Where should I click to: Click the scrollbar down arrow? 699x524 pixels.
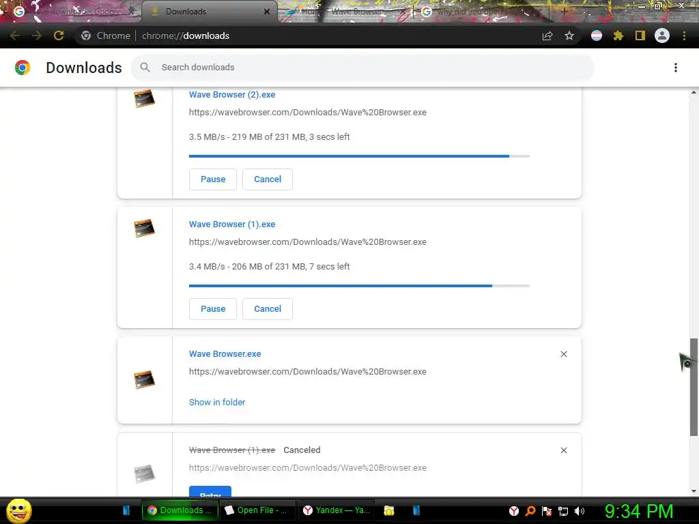(694, 491)
